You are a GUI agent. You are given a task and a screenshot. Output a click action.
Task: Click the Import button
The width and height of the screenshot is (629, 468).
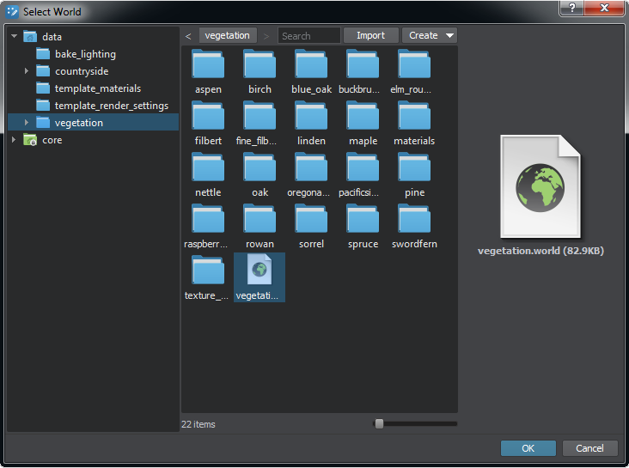(x=370, y=35)
